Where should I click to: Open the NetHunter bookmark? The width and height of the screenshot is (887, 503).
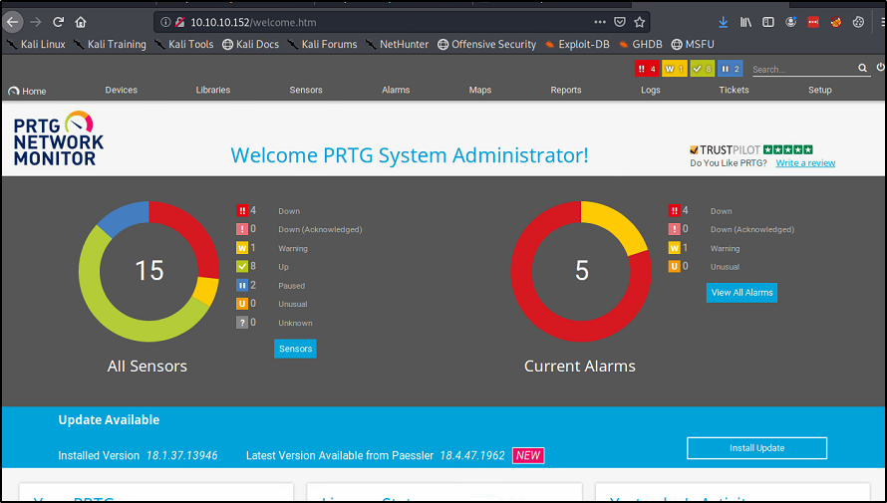point(397,44)
